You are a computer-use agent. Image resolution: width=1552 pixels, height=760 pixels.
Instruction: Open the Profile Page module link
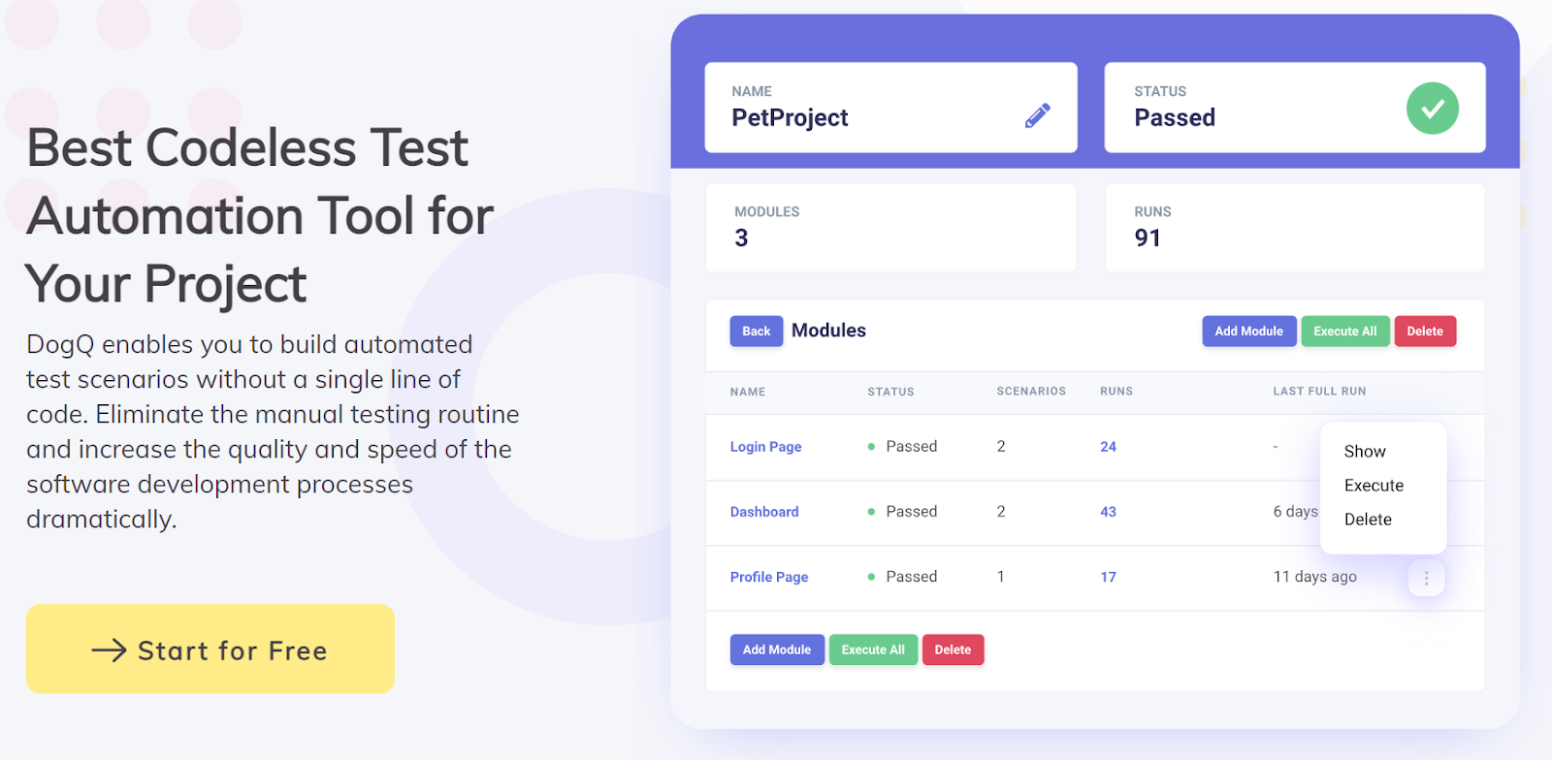click(x=769, y=577)
